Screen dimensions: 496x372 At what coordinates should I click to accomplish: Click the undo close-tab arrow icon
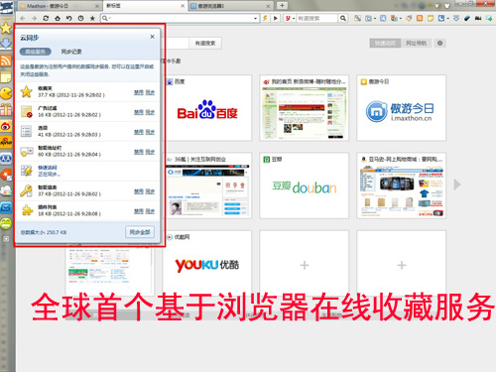68,18
